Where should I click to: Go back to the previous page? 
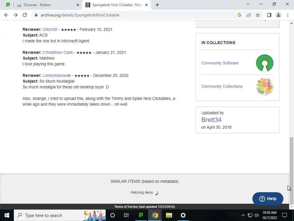point(6,15)
